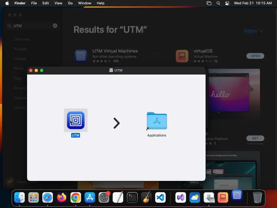Open Control Center in menu bar
The image size is (277, 208).
point(227,3)
